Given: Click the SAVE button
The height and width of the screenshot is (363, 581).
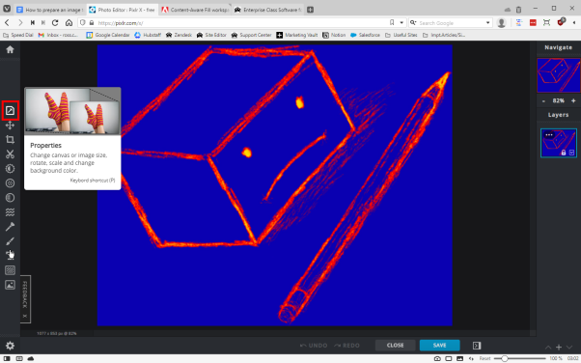Looking at the screenshot, I should point(440,346).
